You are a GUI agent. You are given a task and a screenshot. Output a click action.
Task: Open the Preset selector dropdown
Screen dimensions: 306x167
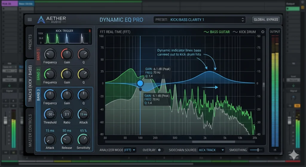(x=199, y=20)
